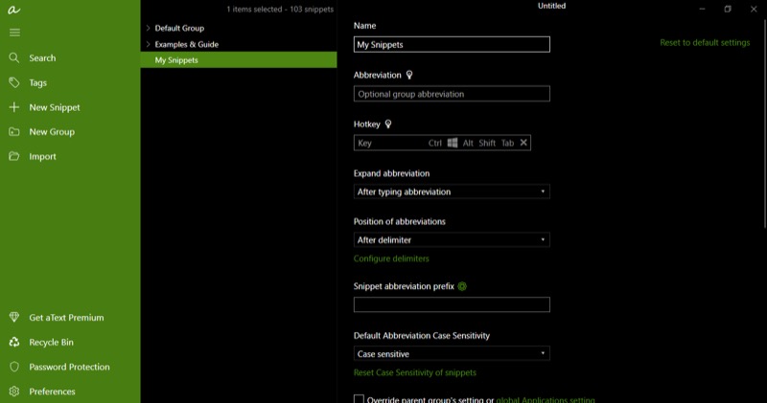Click the green prefix settings gear icon

pos(462,286)
